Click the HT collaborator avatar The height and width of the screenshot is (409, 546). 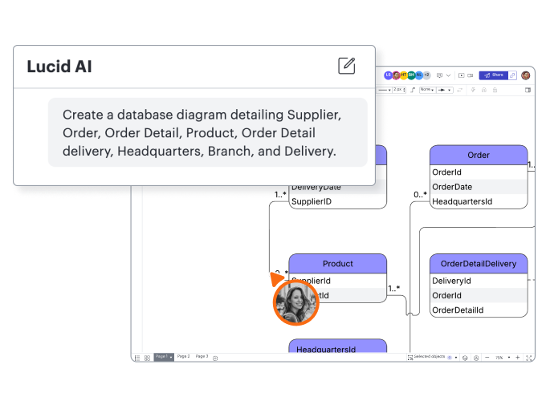404,75
